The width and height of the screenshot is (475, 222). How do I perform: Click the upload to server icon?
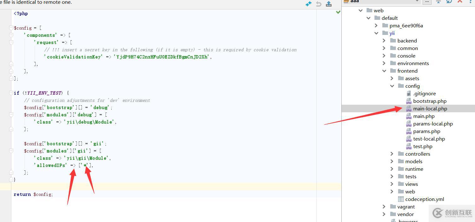coord(329,3)
